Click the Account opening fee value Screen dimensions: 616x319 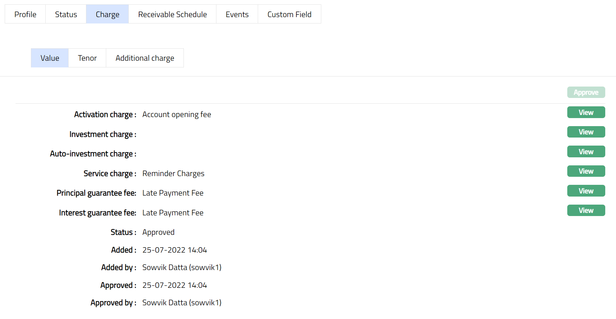[x=176, y=114]
